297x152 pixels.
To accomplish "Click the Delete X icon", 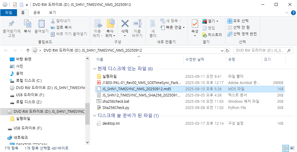I will 125,24.
